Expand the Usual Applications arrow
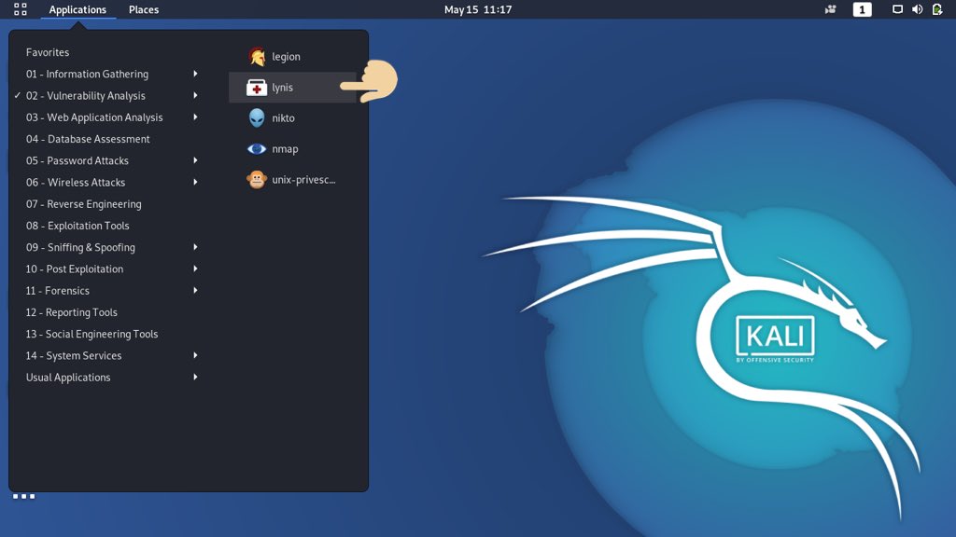The width and height of the screenshot is (956, 537). click(195, 377)
